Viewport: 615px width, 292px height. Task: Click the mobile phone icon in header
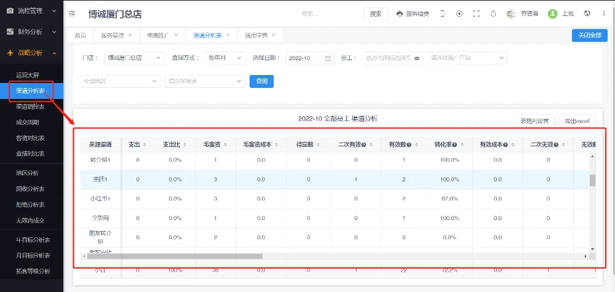click(x=442, y=14)
